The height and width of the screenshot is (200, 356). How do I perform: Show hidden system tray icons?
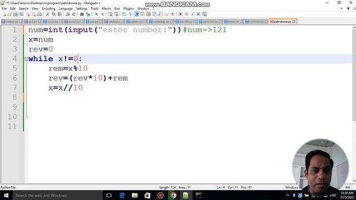[288, 195]
